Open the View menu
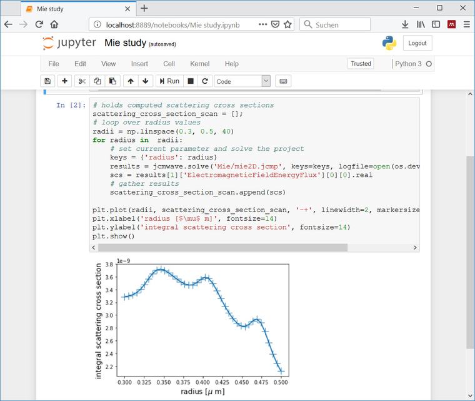Viewport: 475px width, 401px height. pyautogui.click(x=109, y=64)
